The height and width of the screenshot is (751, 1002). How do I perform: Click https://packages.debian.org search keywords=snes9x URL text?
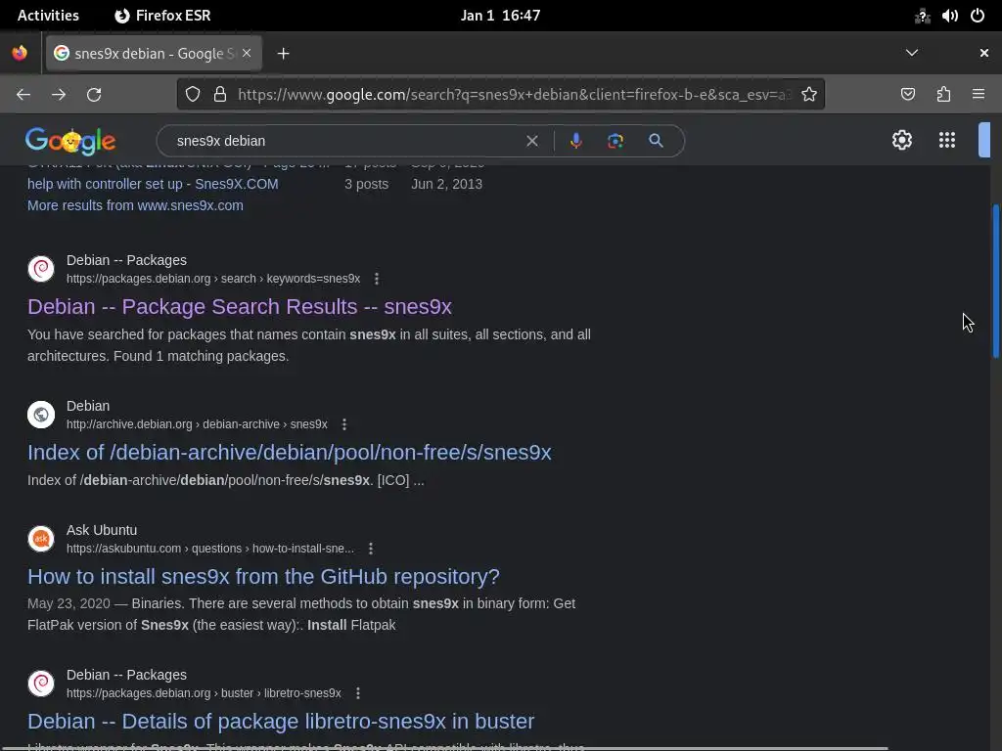(212, 279)
